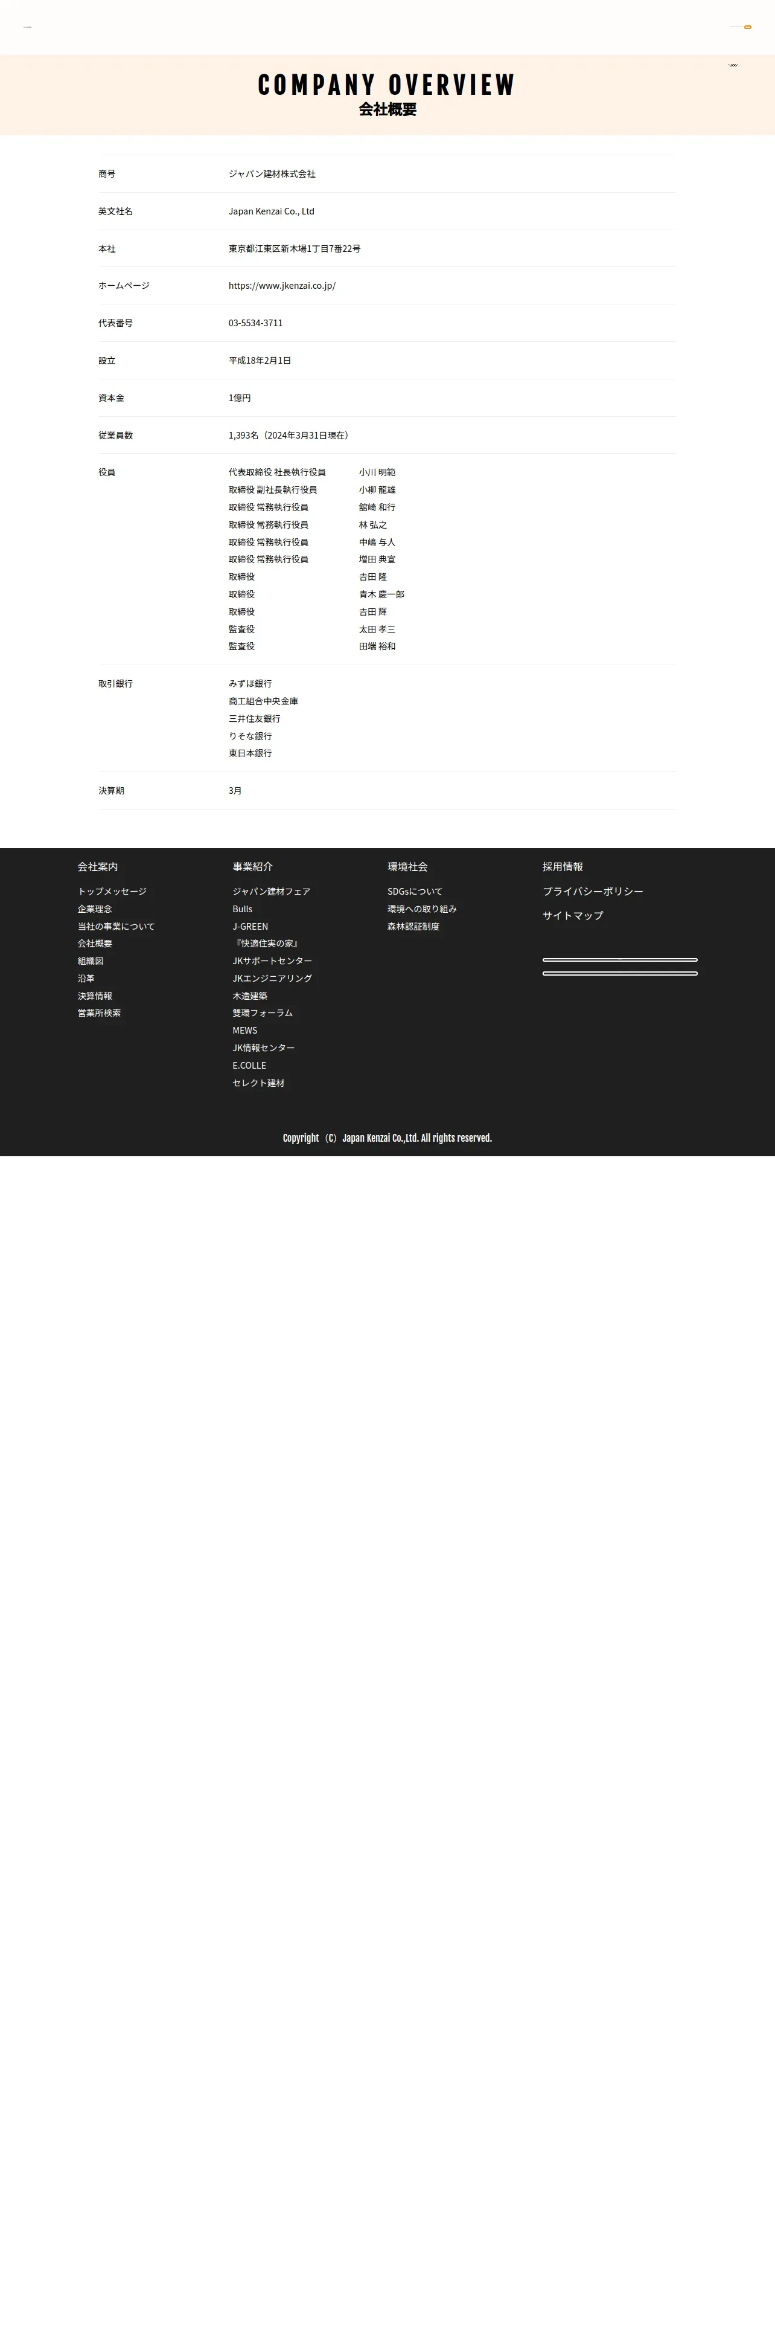Click the phone number 03-5534-3711
The height and width of the screenshot is (2327, 775).
coord(255,323)
